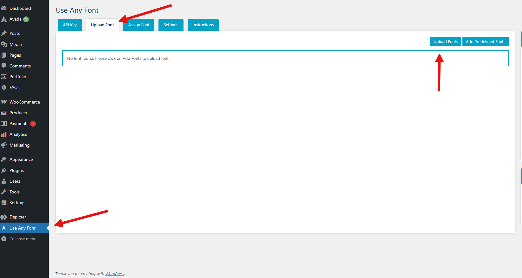Open the Products menu label

(18, 113)
